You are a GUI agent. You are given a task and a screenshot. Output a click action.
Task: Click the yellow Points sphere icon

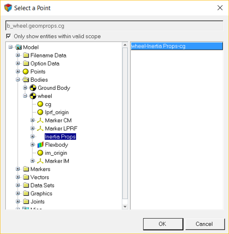pyautogui.click(x=26, y=72)
